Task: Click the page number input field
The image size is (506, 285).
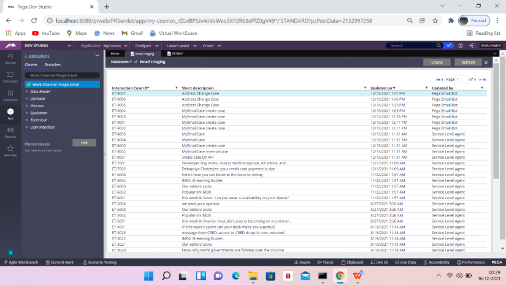Action: [x=461, y=79]
